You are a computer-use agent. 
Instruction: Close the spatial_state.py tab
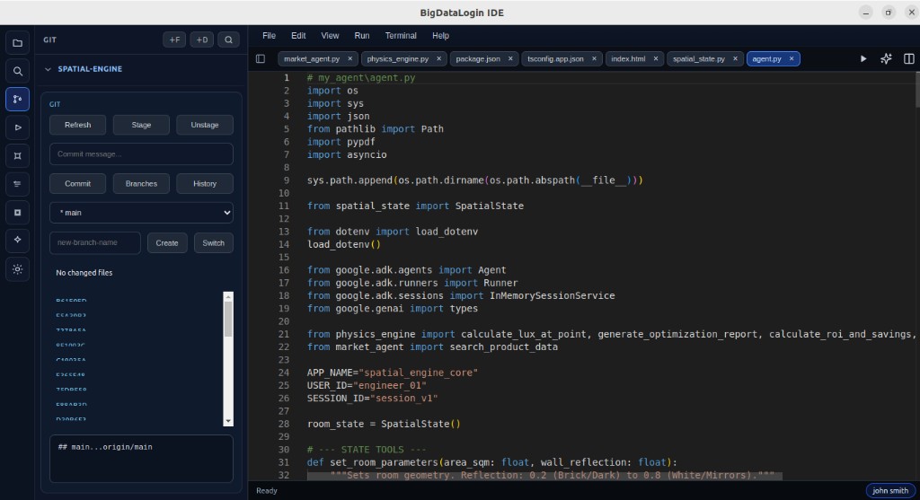point(735,58)
